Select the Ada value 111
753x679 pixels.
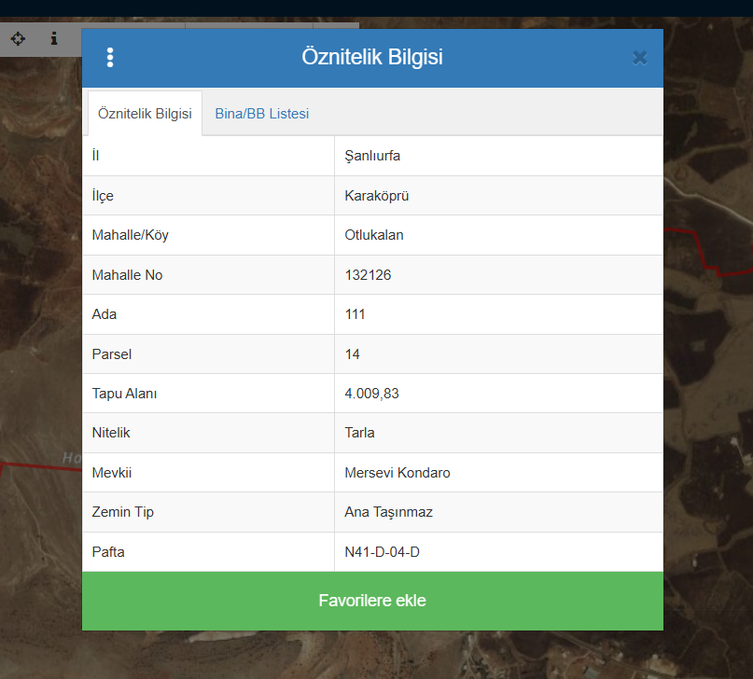pos(355,314)
